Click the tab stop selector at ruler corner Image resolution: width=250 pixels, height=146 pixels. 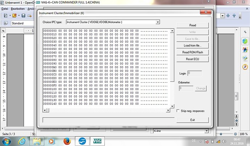[3, 30]
